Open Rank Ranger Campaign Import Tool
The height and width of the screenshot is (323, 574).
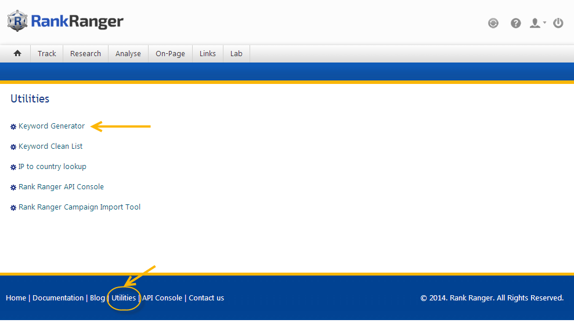pos(80,207)
